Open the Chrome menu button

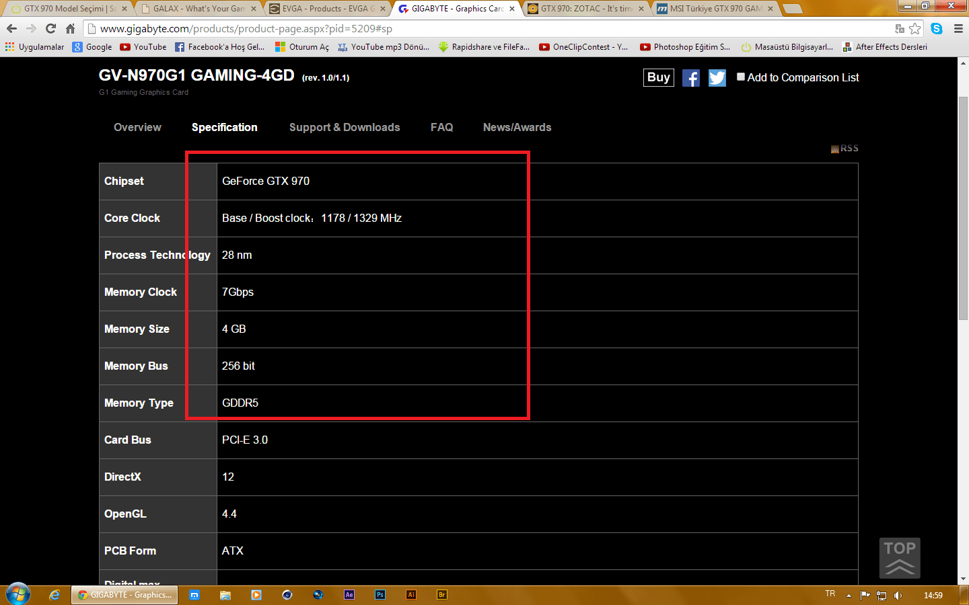pos(958,28)
